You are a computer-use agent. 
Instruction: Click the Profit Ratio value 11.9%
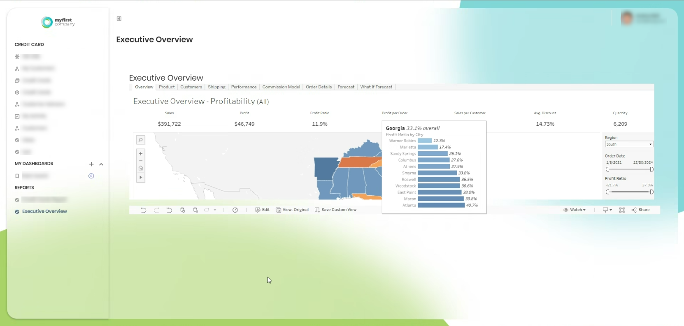(x=320, y=124)
